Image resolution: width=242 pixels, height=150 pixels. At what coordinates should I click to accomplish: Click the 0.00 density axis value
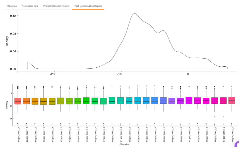13,69
